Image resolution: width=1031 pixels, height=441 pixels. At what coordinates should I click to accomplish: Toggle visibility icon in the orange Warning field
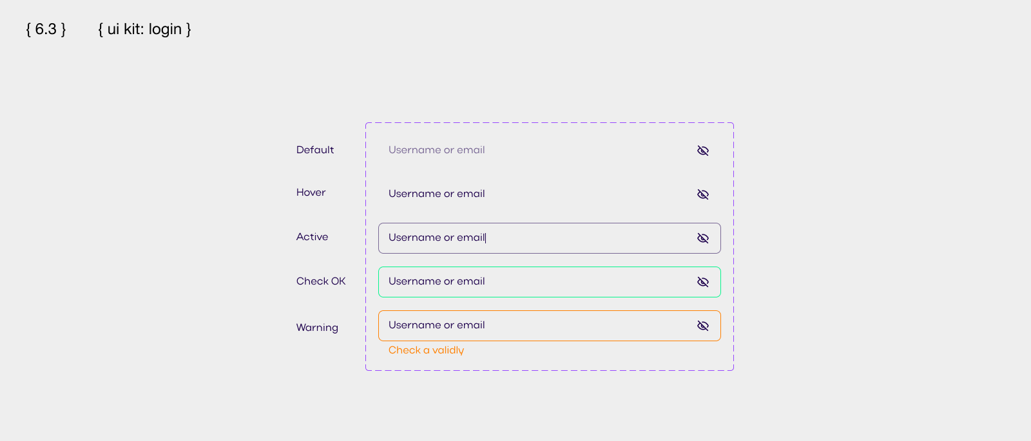point(703,326)
